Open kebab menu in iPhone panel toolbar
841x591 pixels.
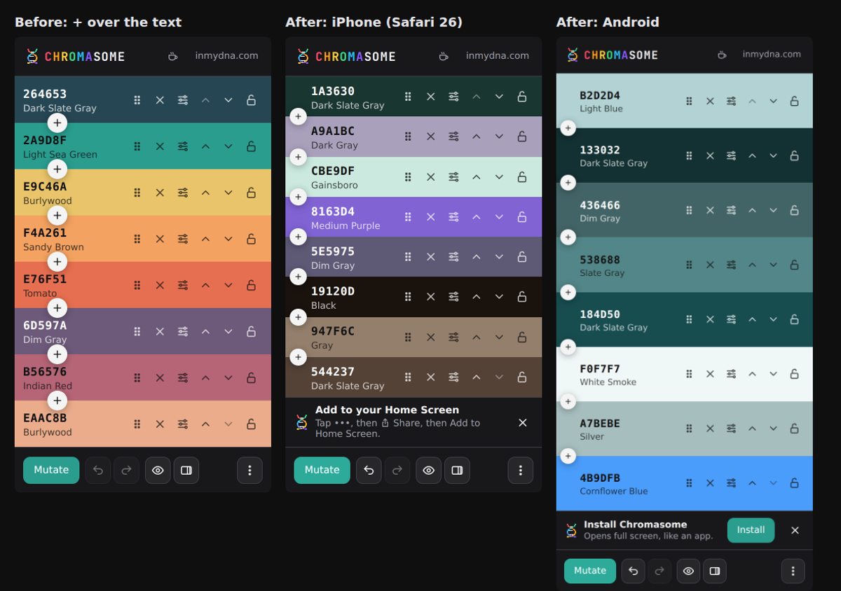pyautogui.click(x=520, y=471)
